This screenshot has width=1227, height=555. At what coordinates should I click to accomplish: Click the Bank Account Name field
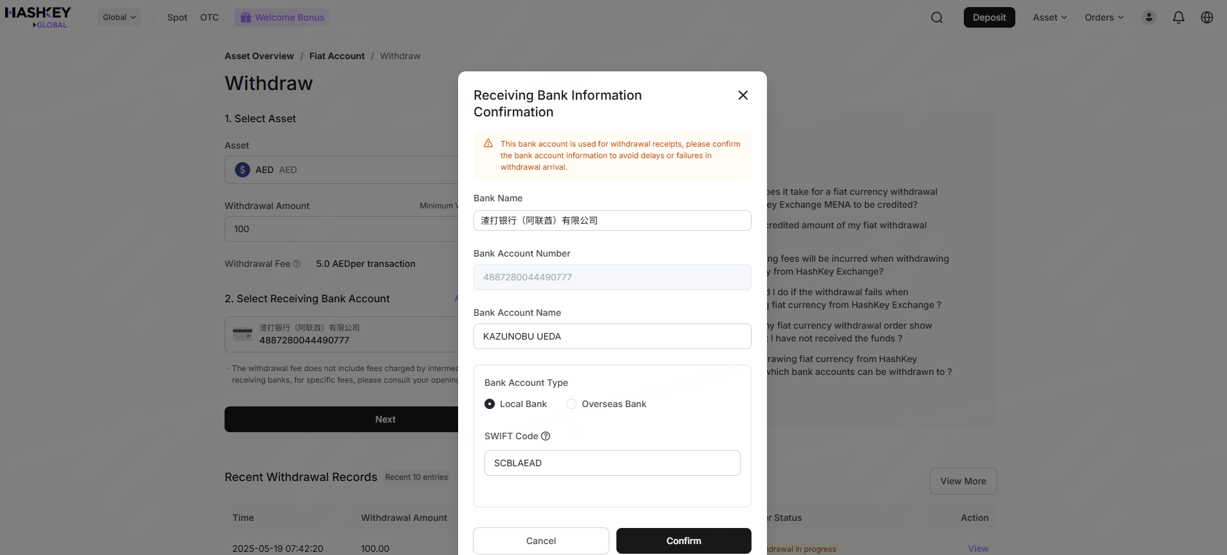click(x=612, y=336)
